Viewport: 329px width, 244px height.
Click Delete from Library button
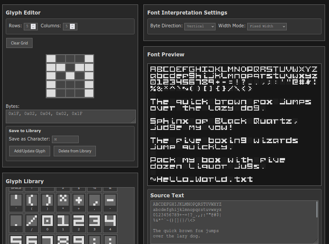[75, 151]
